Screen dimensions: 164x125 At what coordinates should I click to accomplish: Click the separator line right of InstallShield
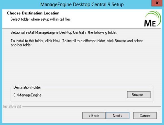(x=92, y=106)
